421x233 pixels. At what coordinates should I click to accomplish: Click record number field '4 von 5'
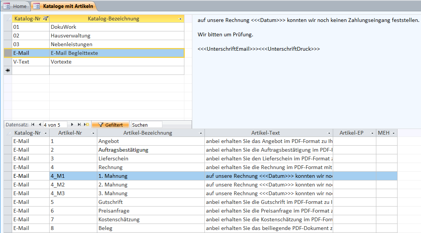[x=55, y=124]
